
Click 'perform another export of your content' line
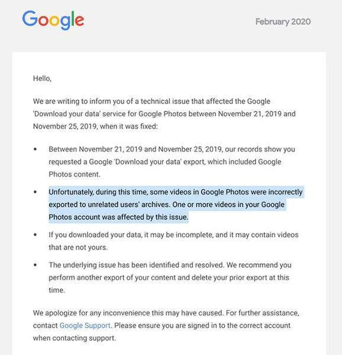click(169, 278)
